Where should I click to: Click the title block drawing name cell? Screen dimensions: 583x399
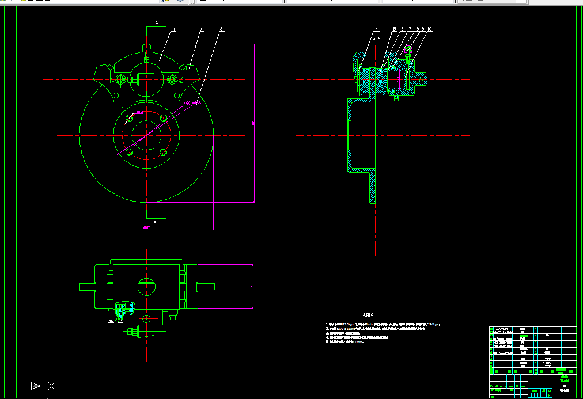click(565, 388)
